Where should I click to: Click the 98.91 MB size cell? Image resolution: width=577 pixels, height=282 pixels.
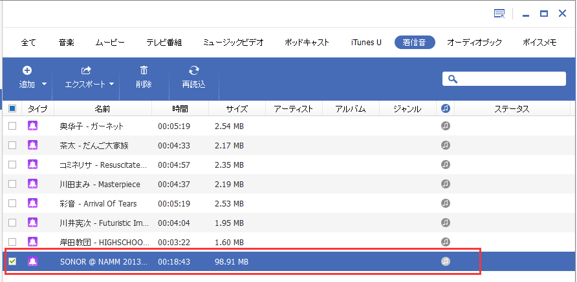pyautogui.click(x=232, y=261)
